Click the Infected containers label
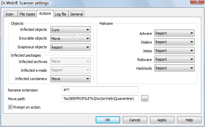Image resolution: width=205 pixels, height=127 pixels. (x=31, y=79)
